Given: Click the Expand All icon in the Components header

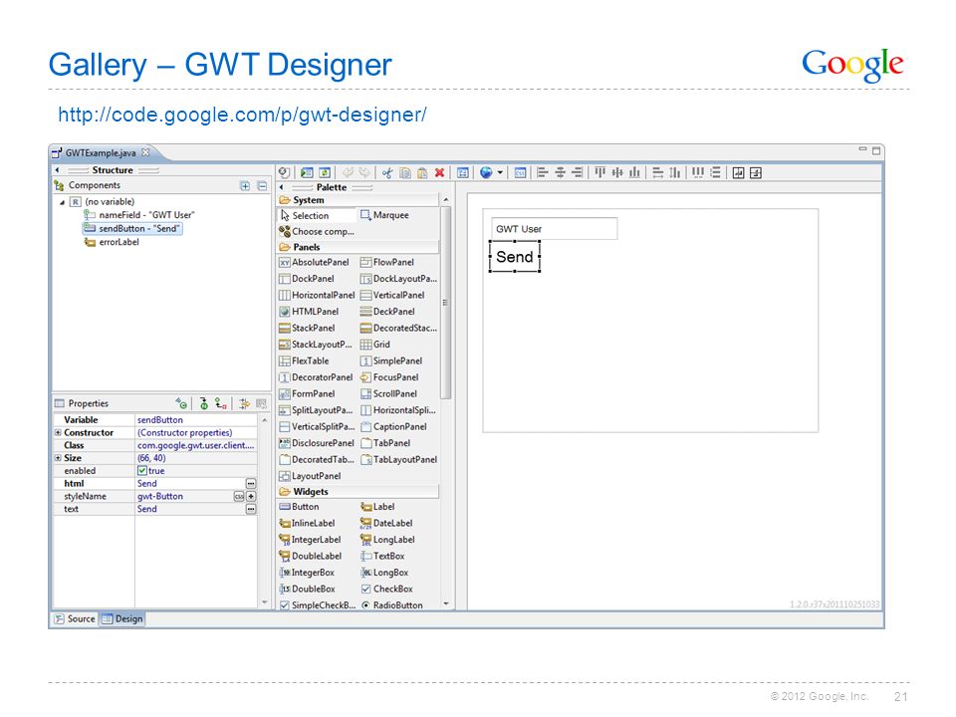Looking at the screenshot, I should [x=245, y=186].
